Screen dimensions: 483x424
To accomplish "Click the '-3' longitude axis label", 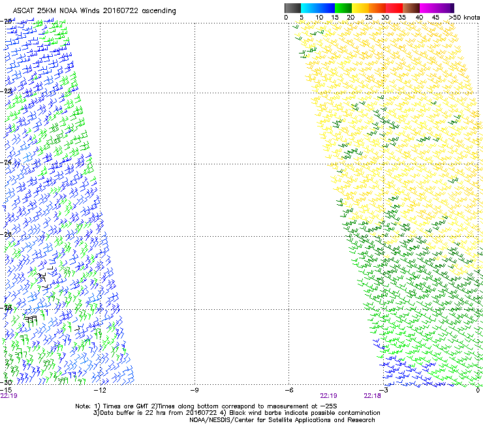I will pyautogui.click(x=384, y=391).
